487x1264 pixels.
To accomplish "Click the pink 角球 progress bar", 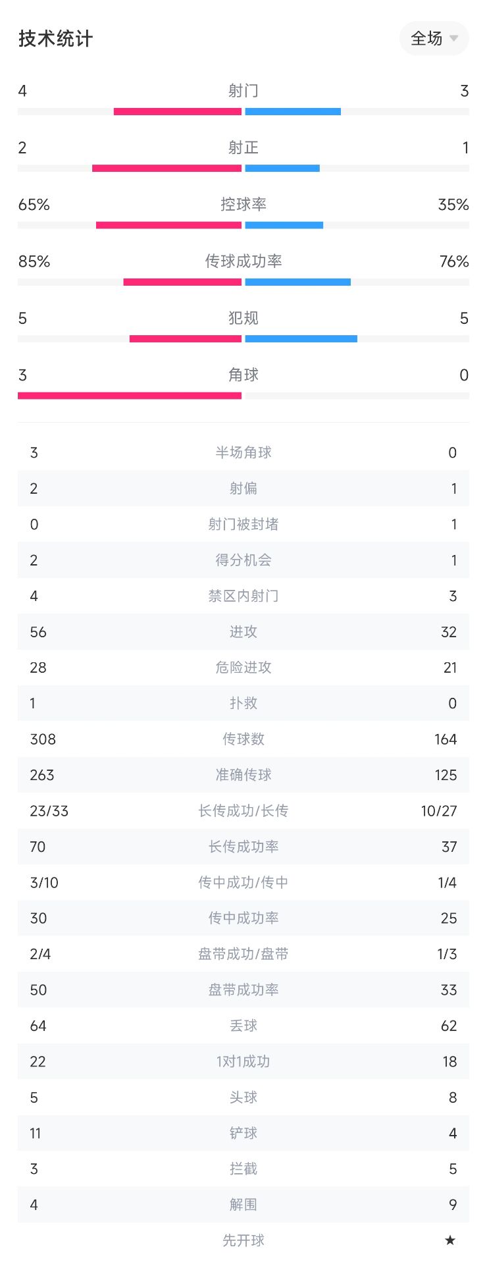I will pyautogui.click(x=130, y=396).
